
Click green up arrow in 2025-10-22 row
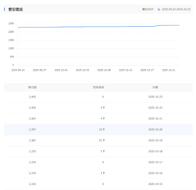tap(104, 108)
